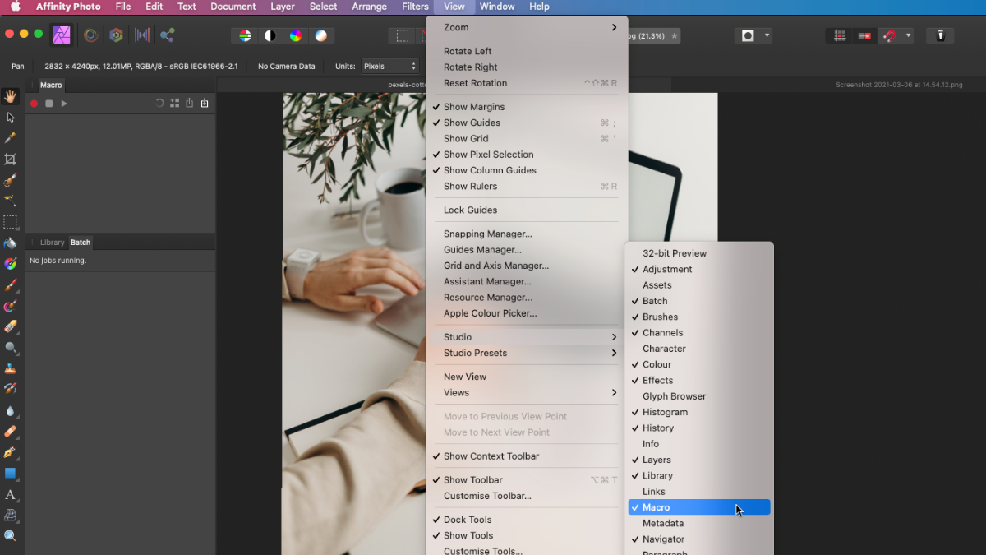Switch to the Batch tab
The height and width of the screenshot is (555, 986).
pyautogui.click(x=80, y=242)
